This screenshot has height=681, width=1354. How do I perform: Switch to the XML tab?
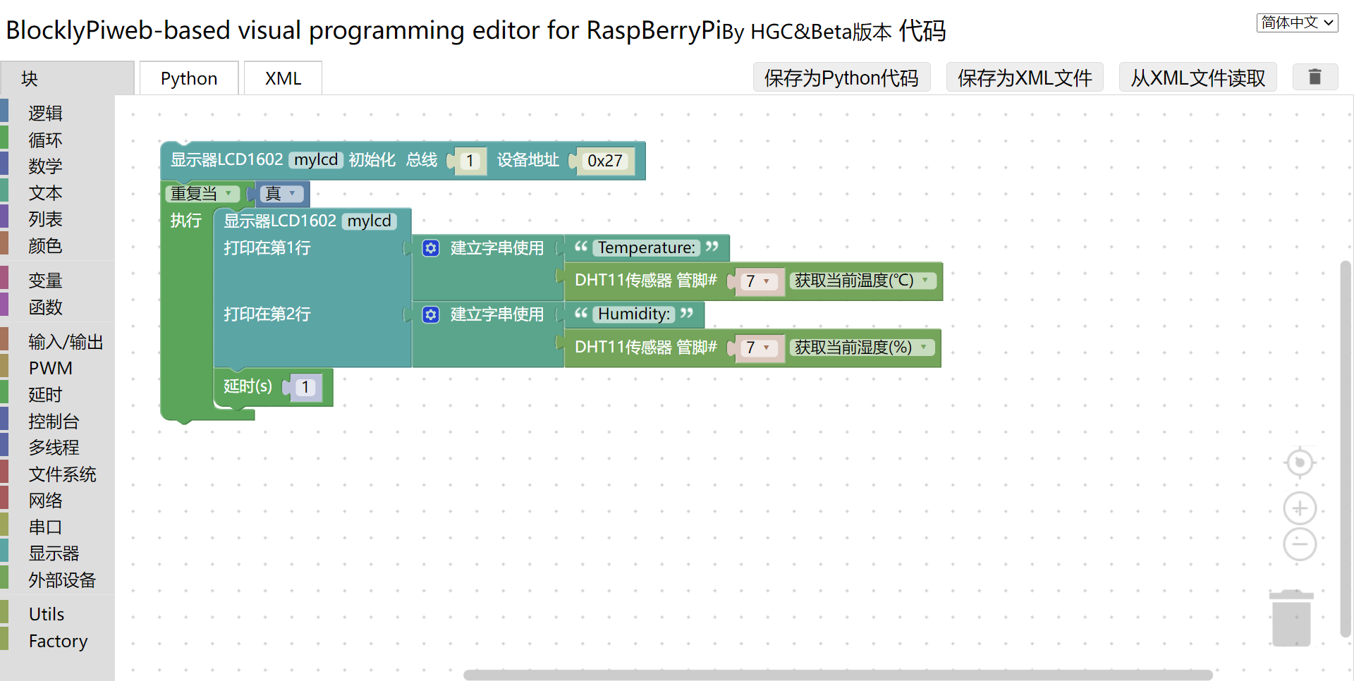(283, 78)
